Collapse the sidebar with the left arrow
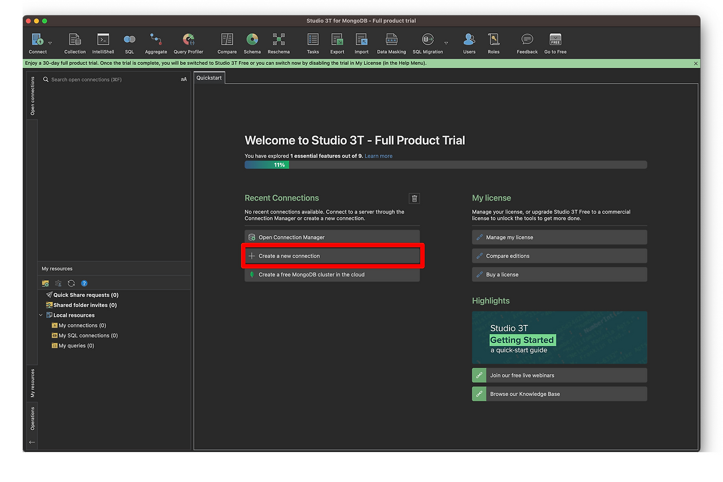 32,442
